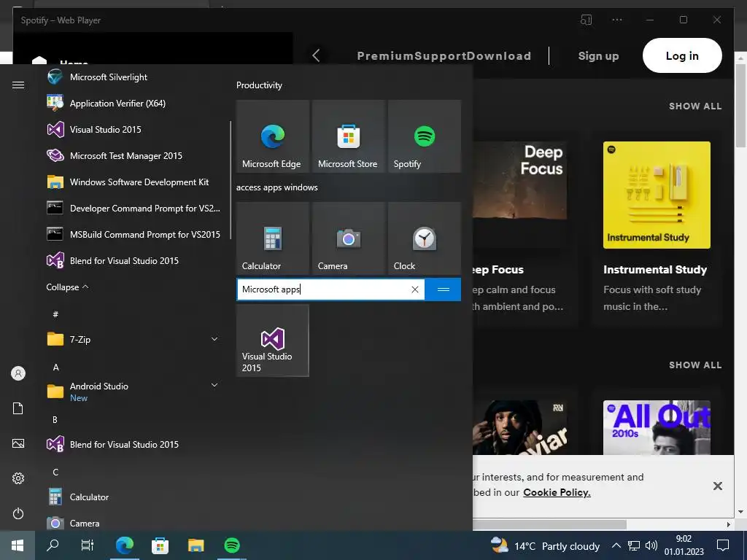Collapse the expanded app group
Viewport: 747px width, 560px height.
tap(67, 287)
